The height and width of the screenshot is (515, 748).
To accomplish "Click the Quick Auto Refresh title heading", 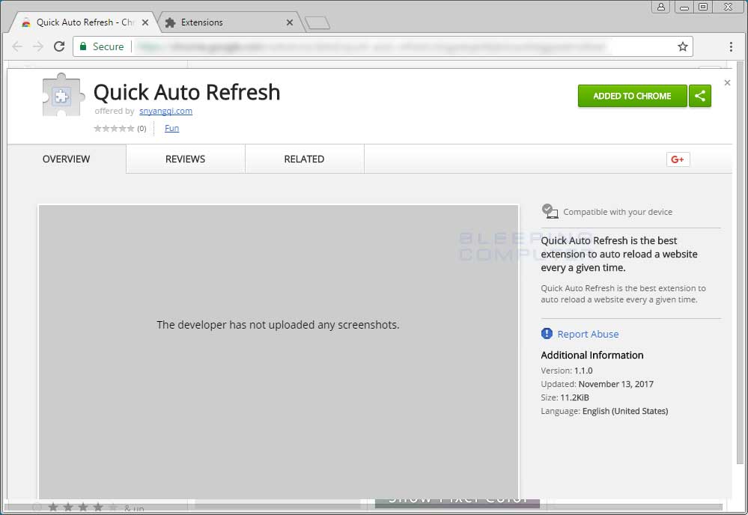I will pos(186,92).
